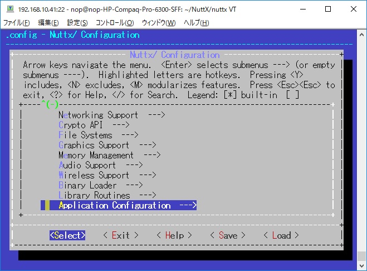Select the Crypto API submenu entry

coord(94,125)
